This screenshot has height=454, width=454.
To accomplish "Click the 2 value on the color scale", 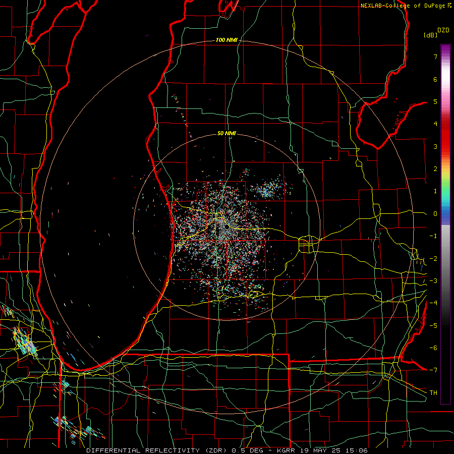I will coord(435,169).
